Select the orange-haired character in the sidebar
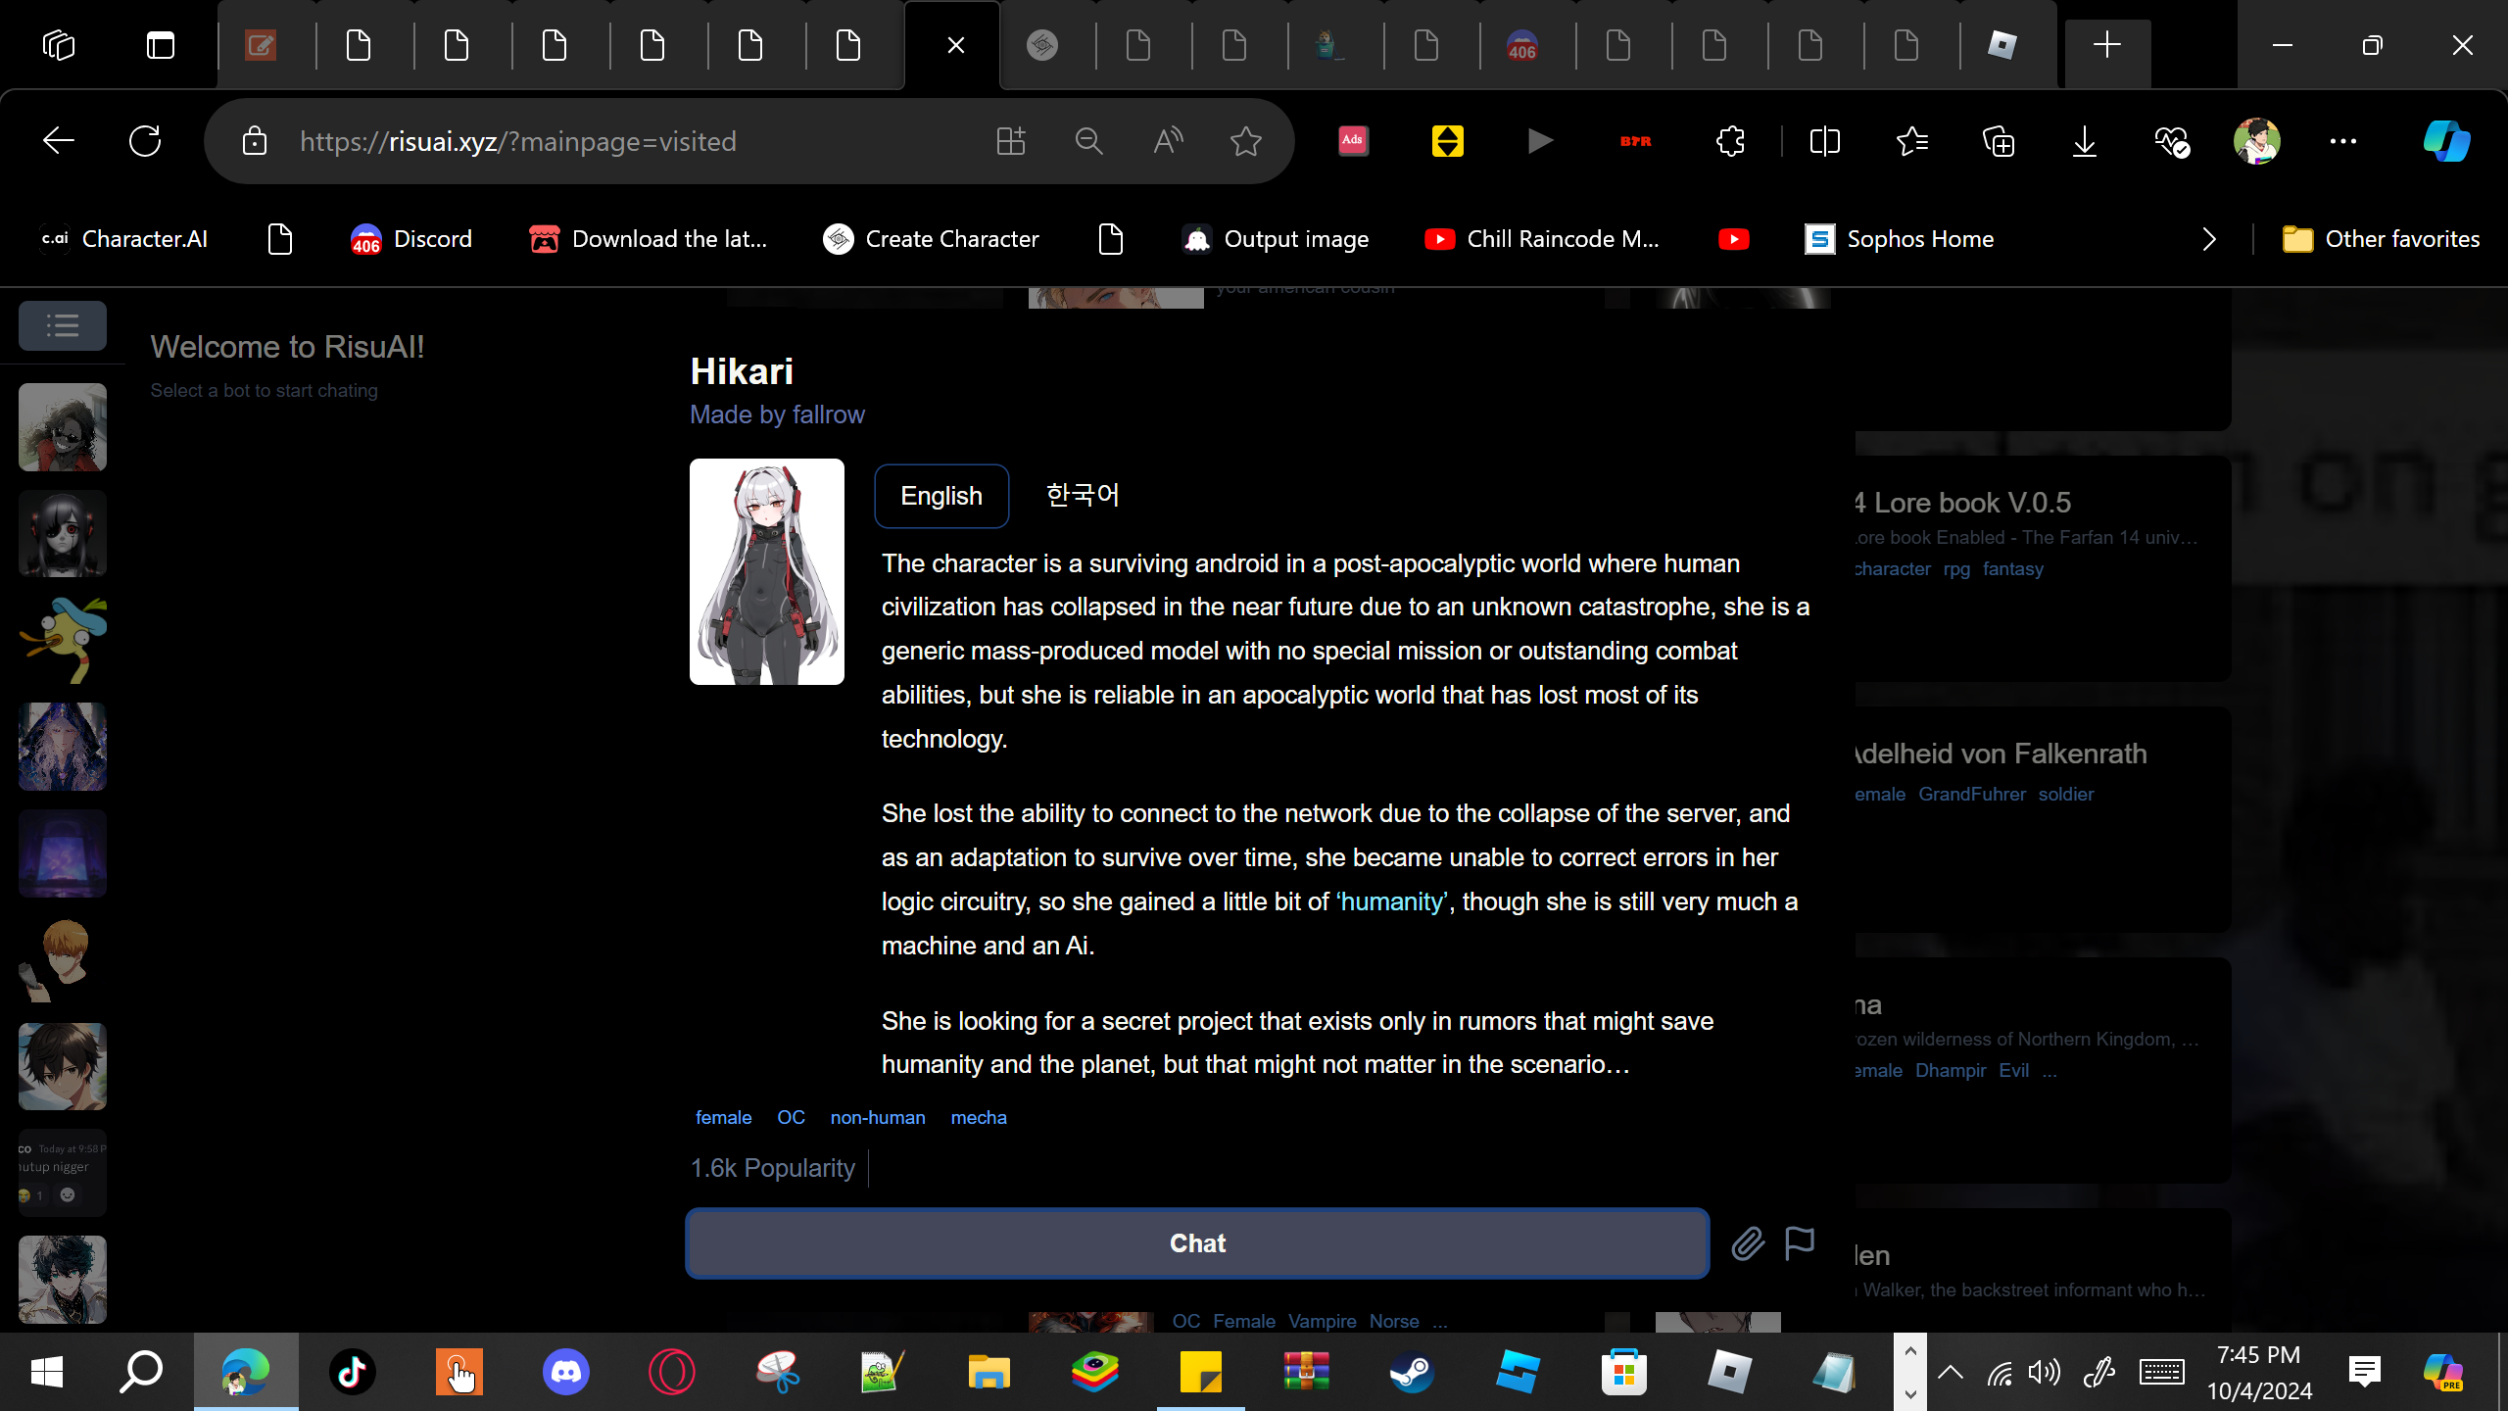The image size is (2508, 1411). point(63,960)
